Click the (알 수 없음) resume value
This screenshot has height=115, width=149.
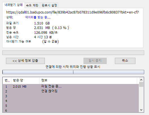click(x=51, y=41)
